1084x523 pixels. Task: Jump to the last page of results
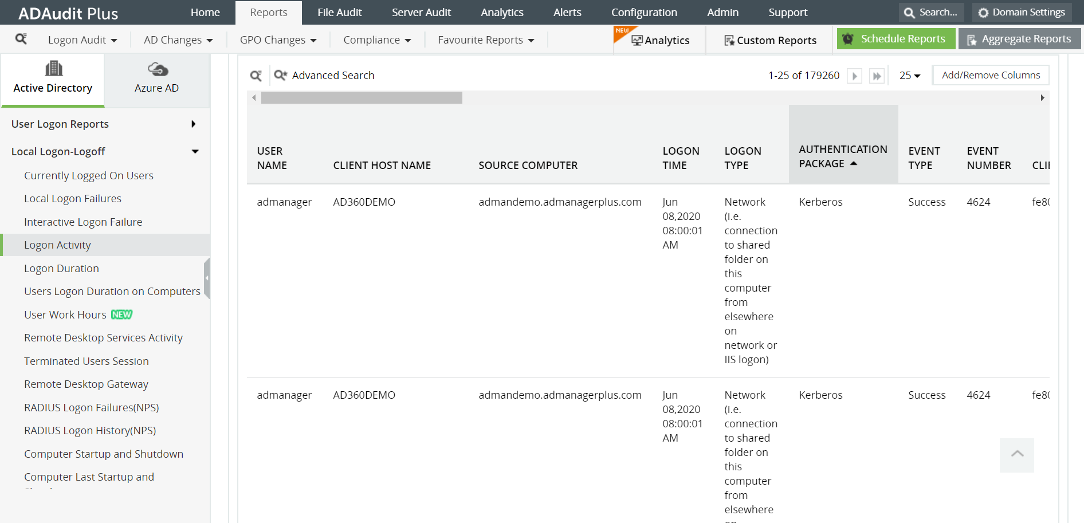877,76
